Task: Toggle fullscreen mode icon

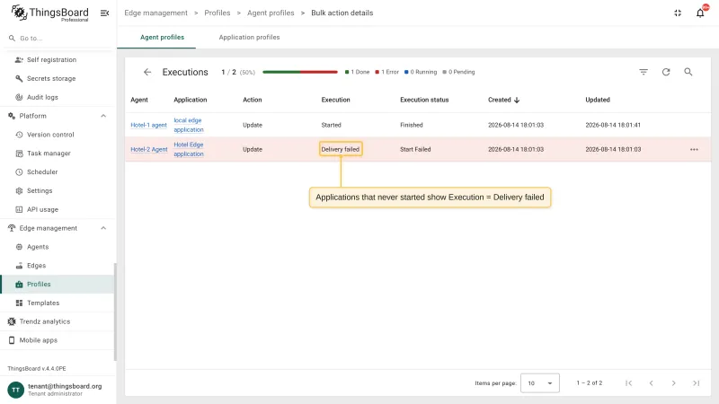Action: click(678, 13)
